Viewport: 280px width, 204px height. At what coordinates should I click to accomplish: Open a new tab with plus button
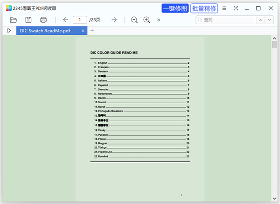[92, 31]
